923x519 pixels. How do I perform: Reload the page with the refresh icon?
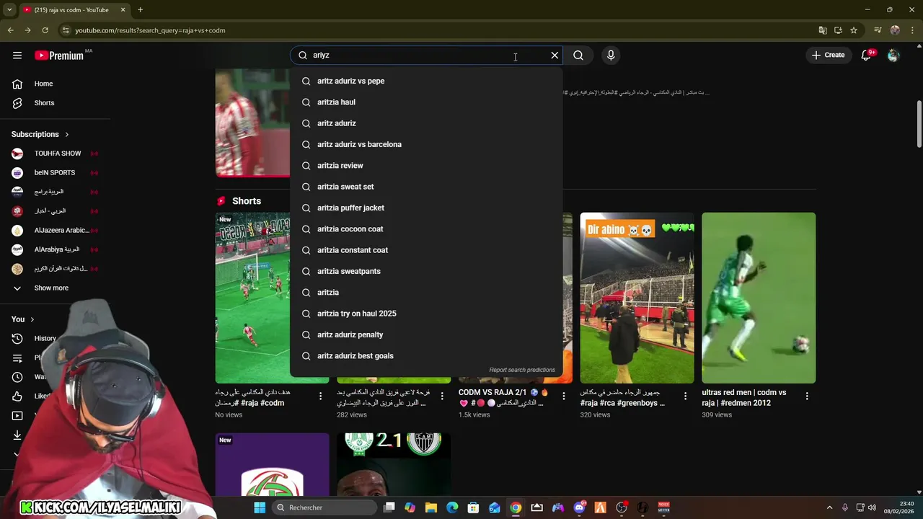[x=45, y=30]
